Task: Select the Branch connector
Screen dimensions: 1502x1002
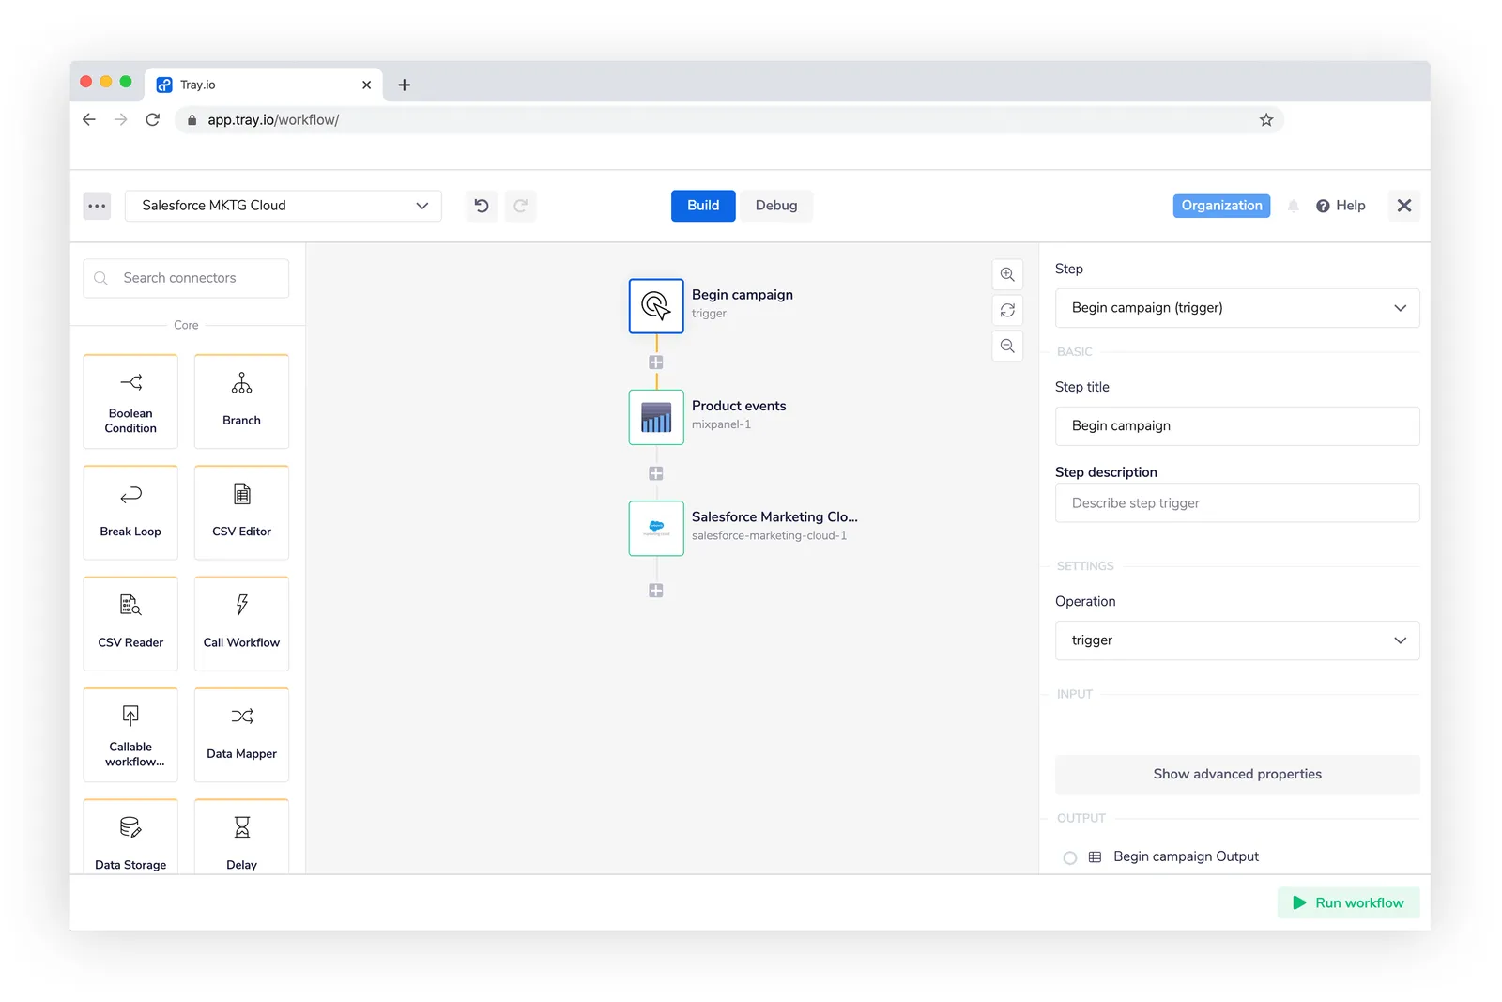Action: pos(241,402)
